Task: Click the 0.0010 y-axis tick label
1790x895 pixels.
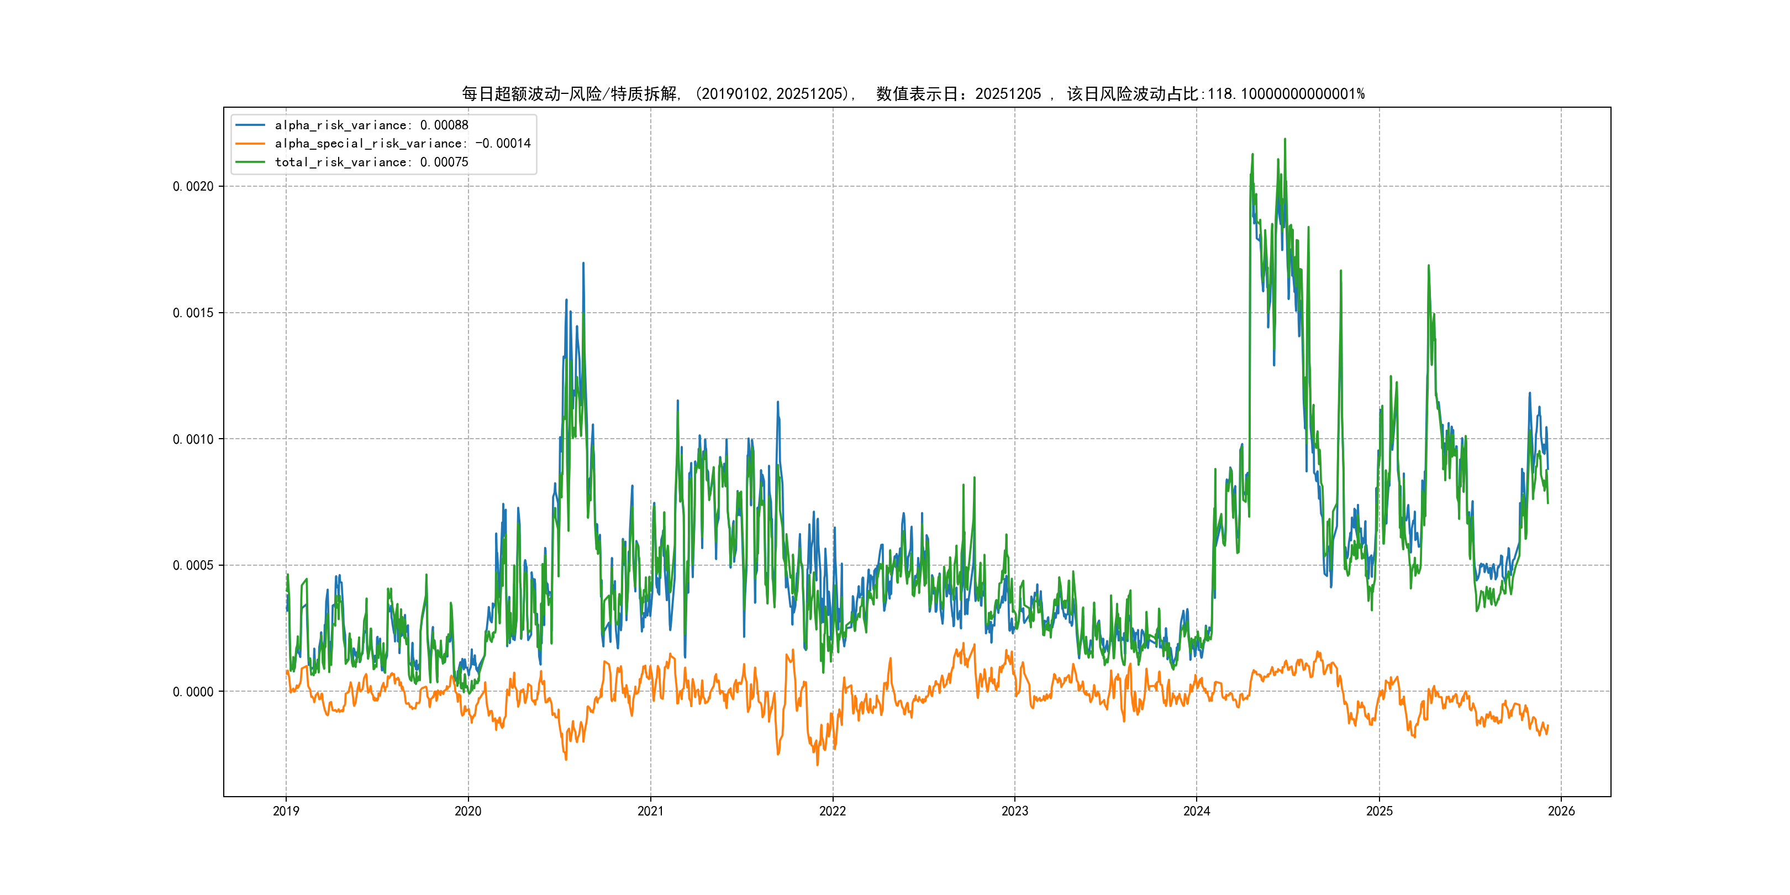Action: [x=193, y=439]
